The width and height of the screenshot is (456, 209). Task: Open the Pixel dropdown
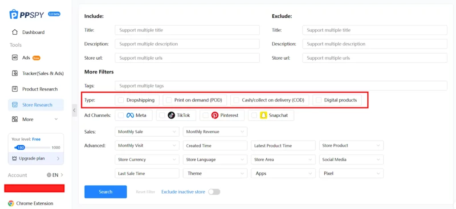(x=351, y=173)
